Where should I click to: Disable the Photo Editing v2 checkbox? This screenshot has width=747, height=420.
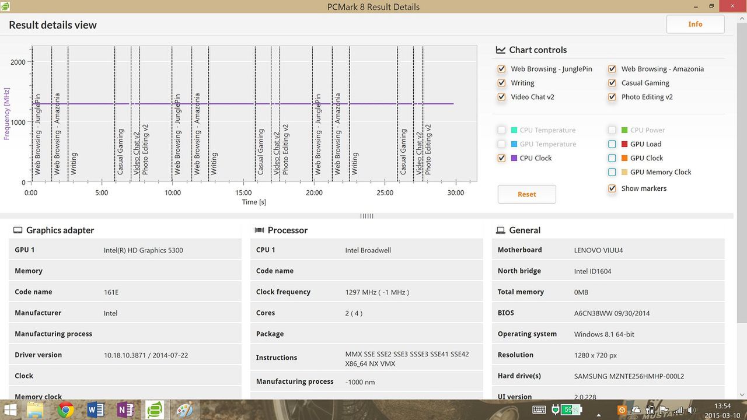pyautogui.click(x=612, y=97)
